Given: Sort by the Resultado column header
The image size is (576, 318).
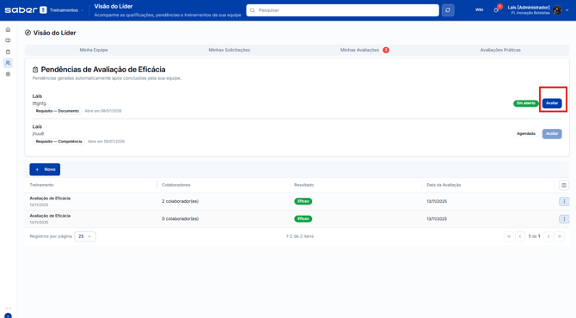Looking at the screenshot, I should pyautogui.click(x=303, y=185).
